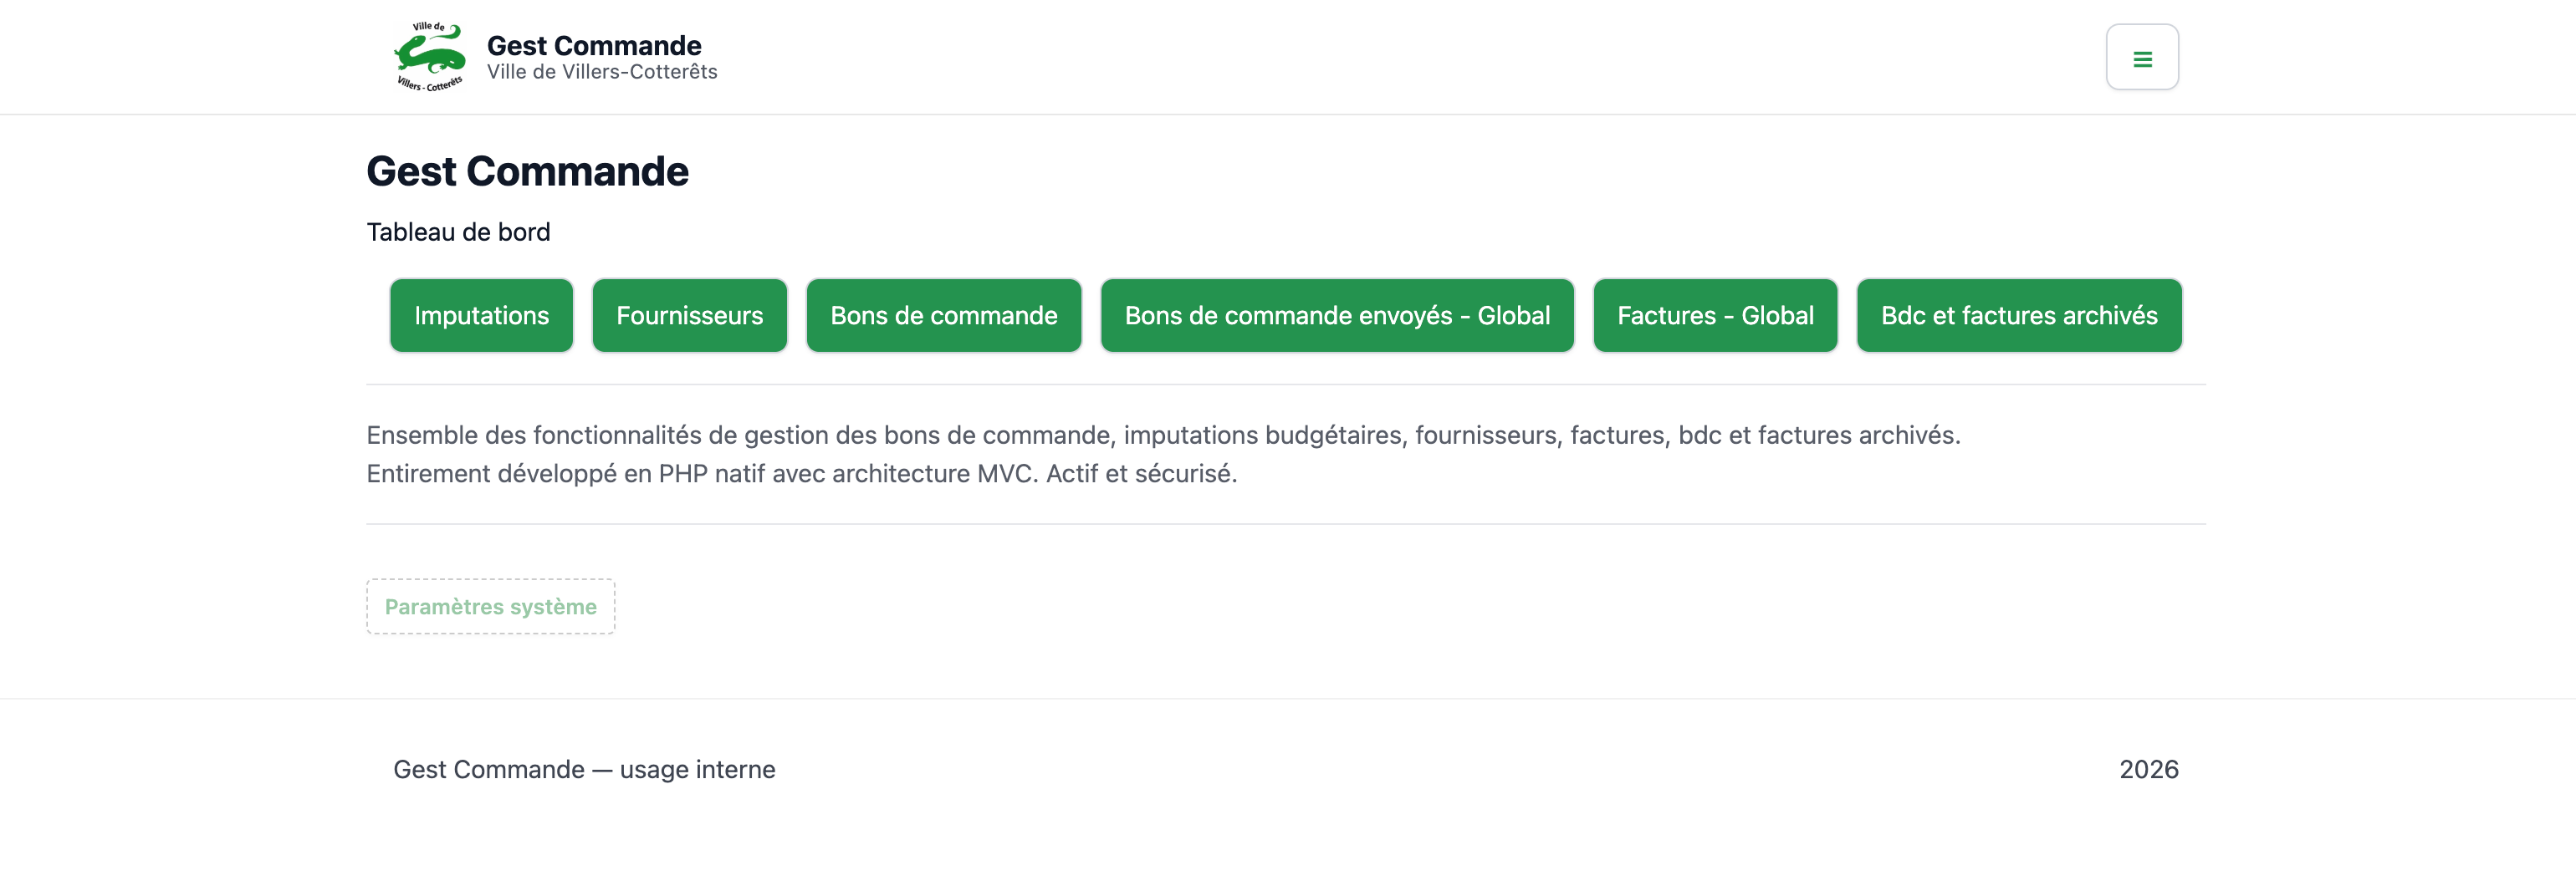Open the Imputations section
2576x896 pixels.
tap(481, 316)
